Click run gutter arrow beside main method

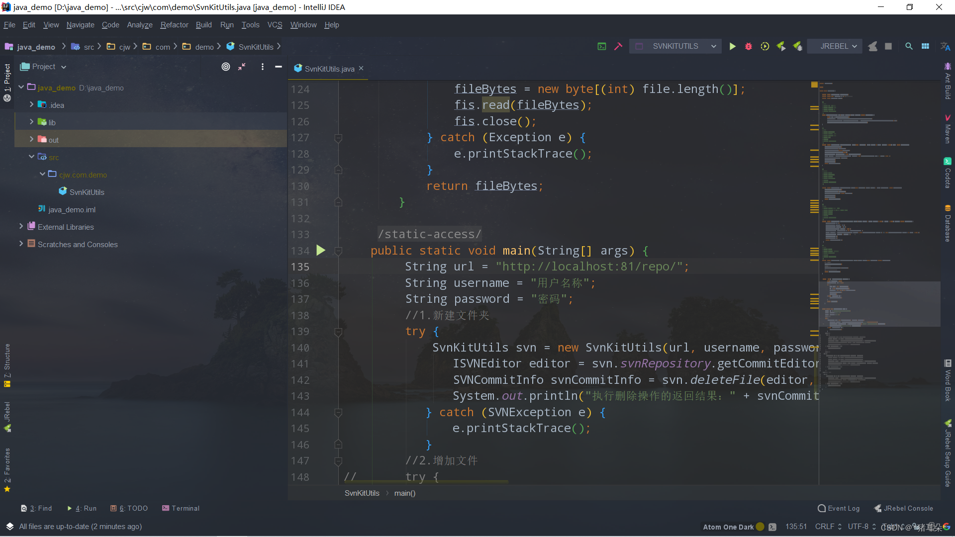321,251
